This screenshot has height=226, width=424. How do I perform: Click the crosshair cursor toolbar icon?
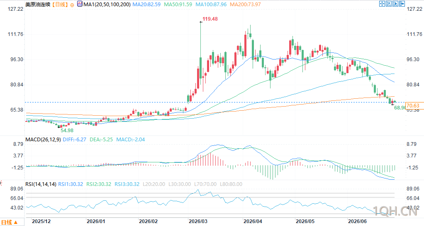click(x=382, y=4)
